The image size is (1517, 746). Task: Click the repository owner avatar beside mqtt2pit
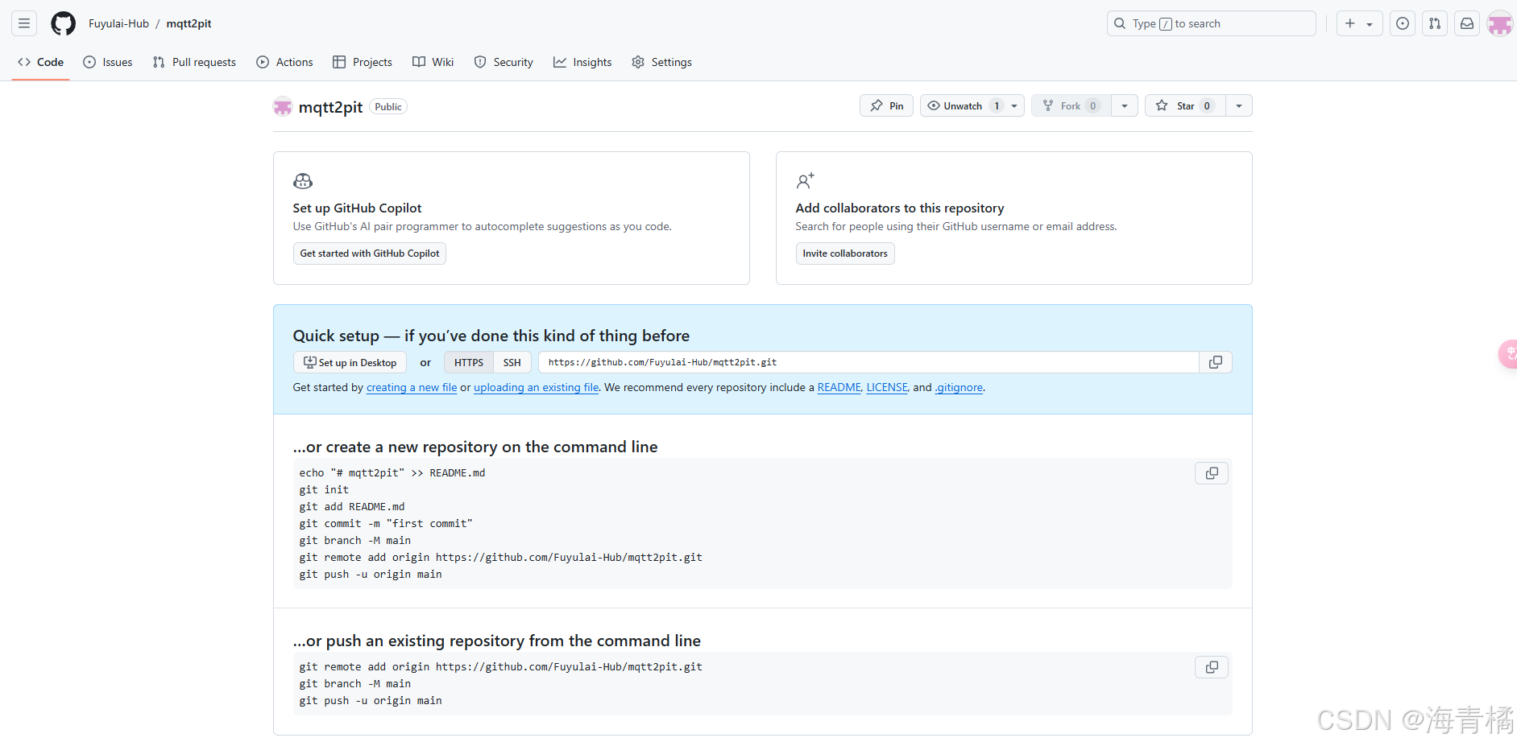point(283,106)
